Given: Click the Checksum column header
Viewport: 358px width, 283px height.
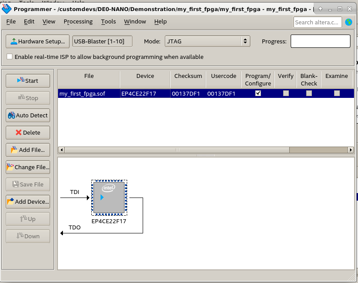Looking at the screenshot, I should (x=188, y=79).
